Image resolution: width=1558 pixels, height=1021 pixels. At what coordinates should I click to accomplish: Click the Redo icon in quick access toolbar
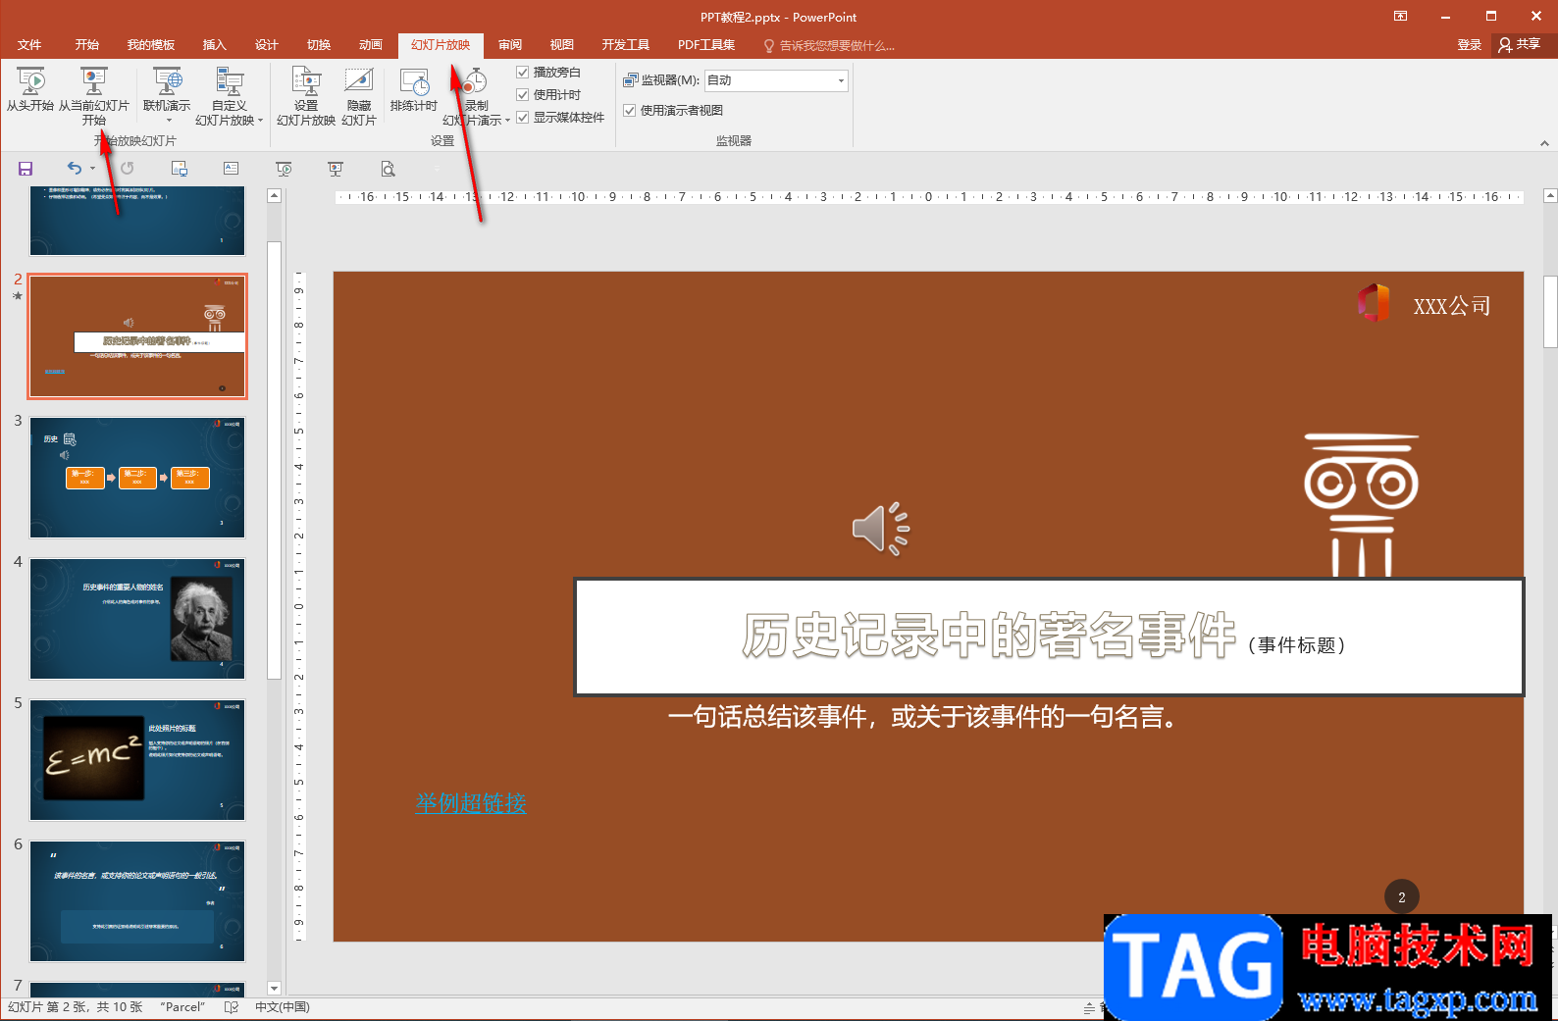tap(128, 169)
